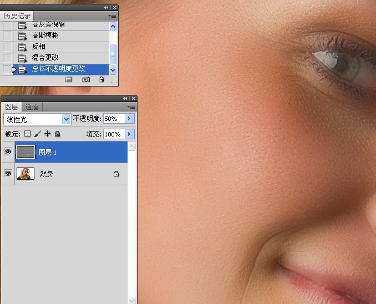
Task: Open History panel options menu
Action: coord(112,16)
